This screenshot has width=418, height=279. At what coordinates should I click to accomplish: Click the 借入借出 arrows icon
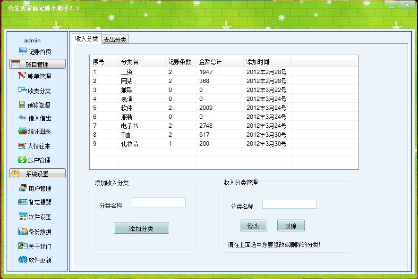point(23,117)
